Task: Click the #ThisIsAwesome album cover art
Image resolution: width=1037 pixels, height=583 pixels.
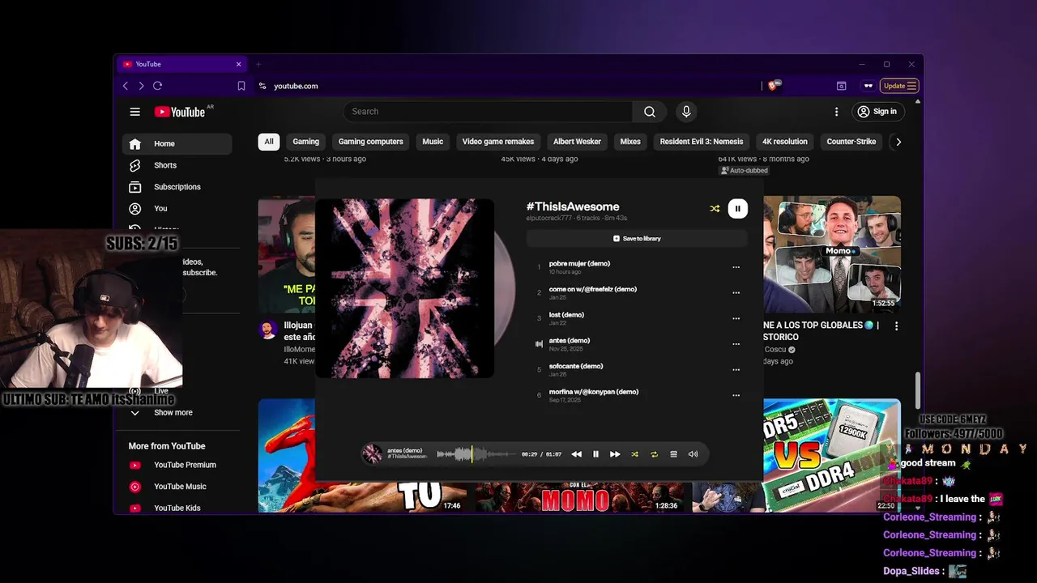Action: tap(404, 288)
